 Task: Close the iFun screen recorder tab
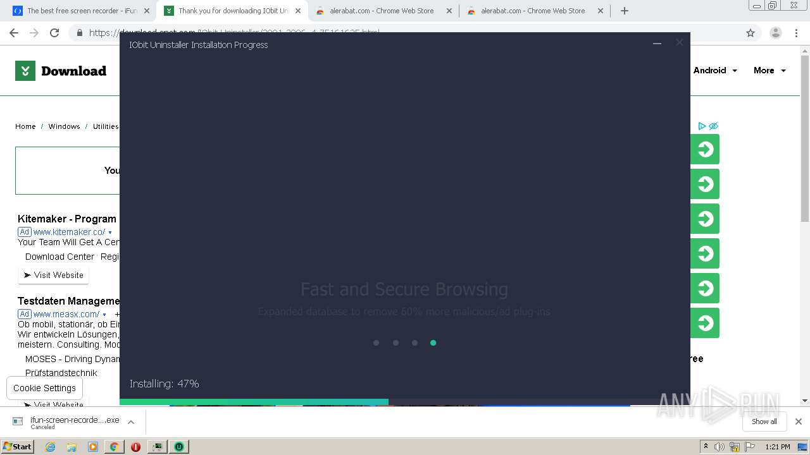pos(147,11)
